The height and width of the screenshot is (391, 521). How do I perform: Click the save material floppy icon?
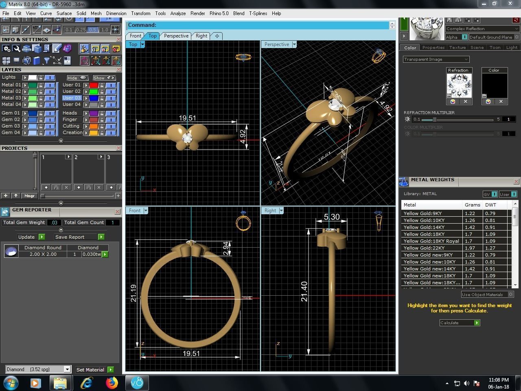449,20
